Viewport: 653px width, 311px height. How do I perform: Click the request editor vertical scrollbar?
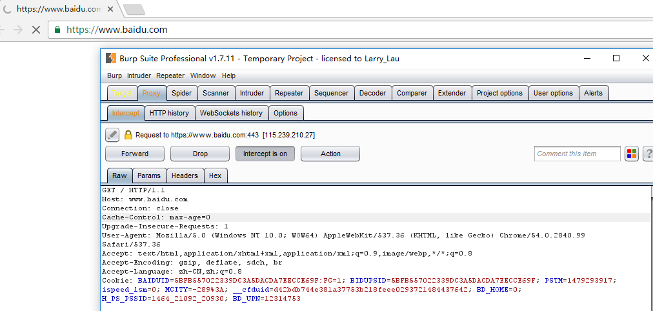tap(650, 248)
